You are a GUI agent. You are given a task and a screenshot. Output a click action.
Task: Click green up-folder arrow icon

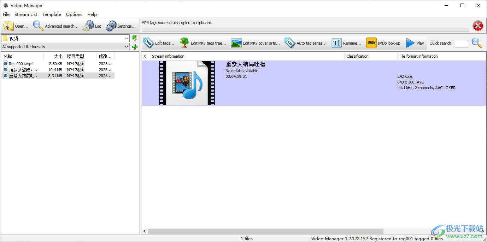(134, 38)
